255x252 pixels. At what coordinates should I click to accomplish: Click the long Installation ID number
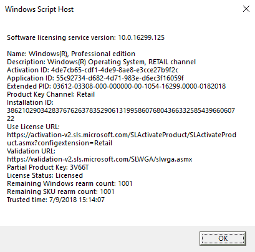(x=121, y=115)
